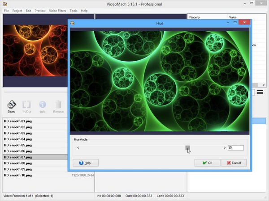Select HD smooth 10.png in file list
Viewport: 269px width, 201px height.
point(18,175)
